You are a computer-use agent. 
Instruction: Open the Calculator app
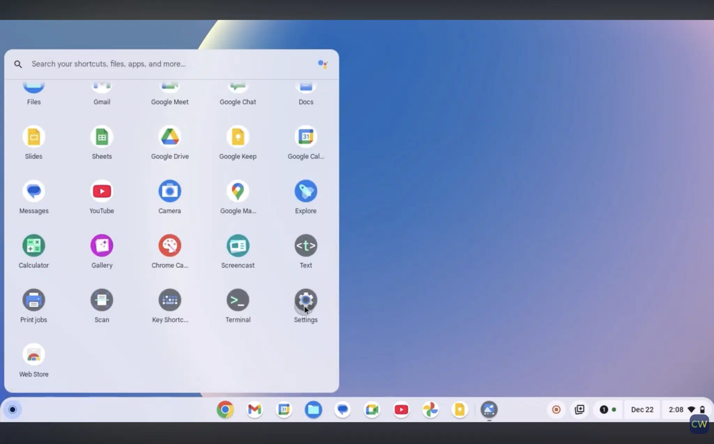pyautogui.click(x=34, y=251)
